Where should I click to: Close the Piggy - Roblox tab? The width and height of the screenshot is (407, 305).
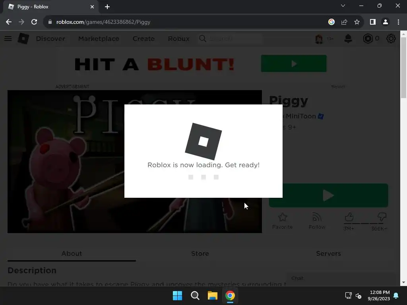click(92, 7)
